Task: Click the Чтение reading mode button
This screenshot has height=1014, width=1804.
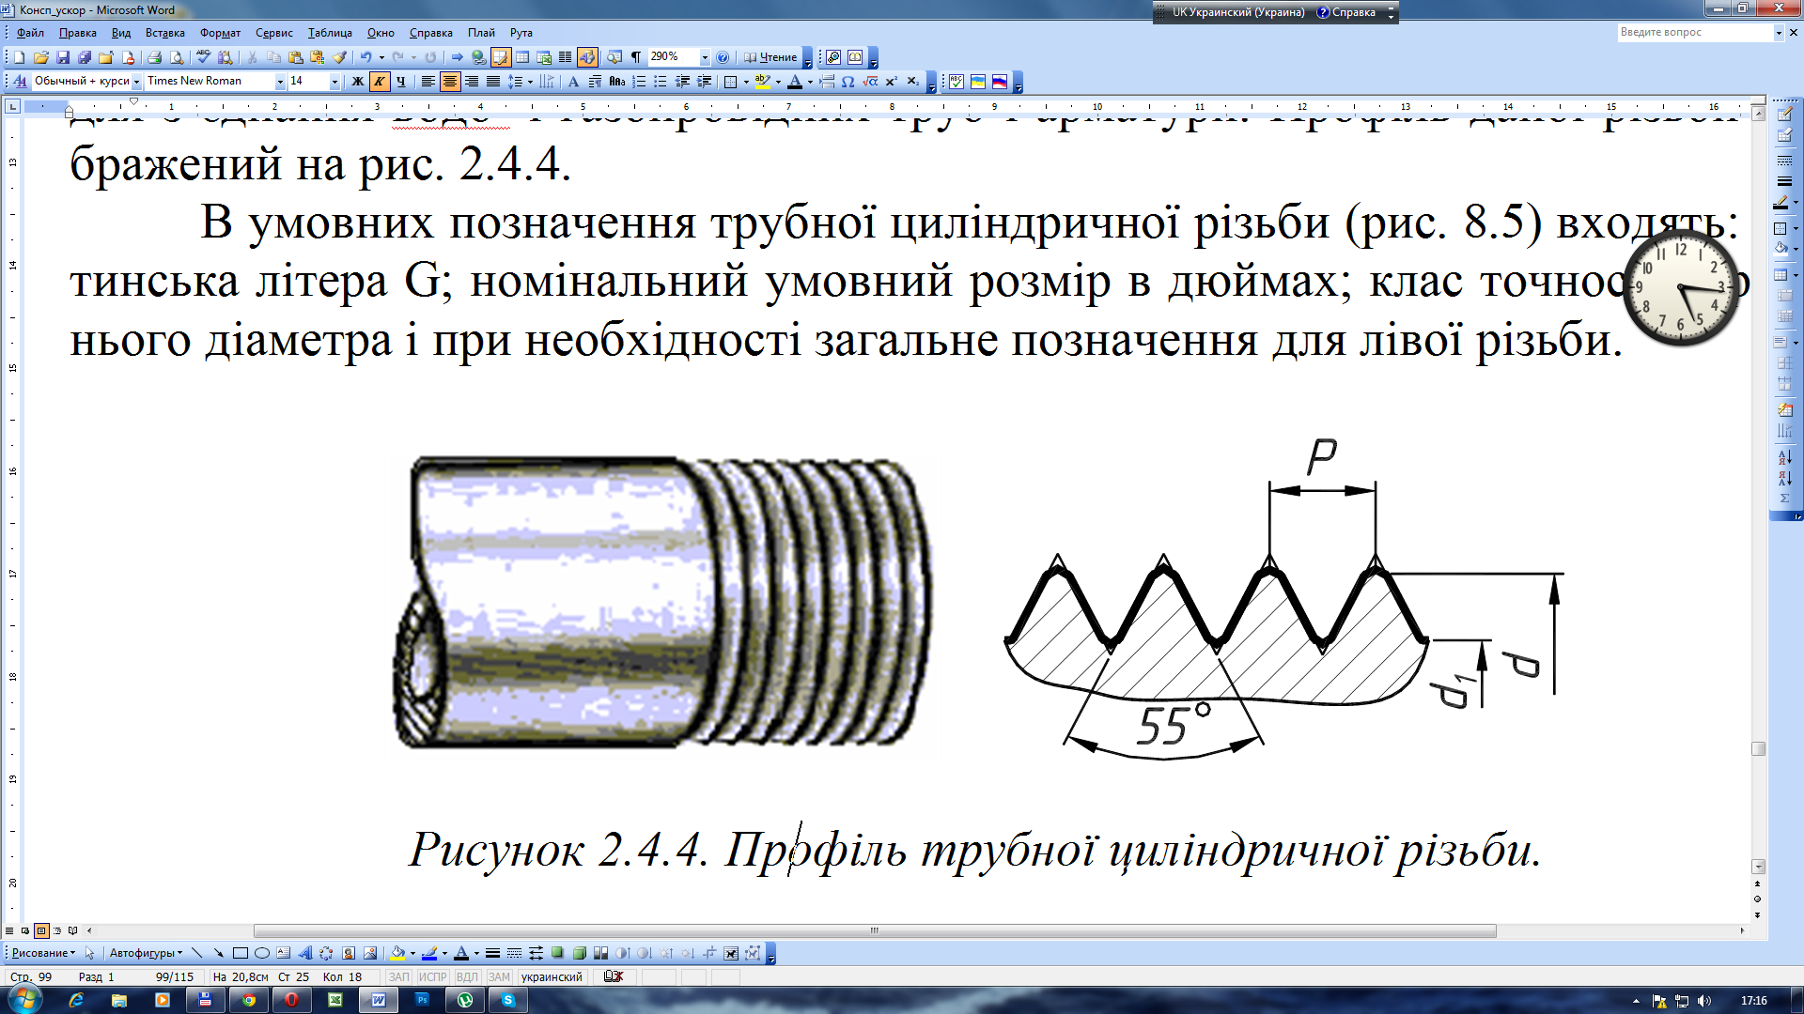Action: click(x=770, y=57)
